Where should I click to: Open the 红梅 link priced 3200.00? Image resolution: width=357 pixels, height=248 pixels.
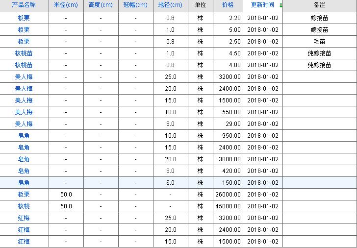24,218
